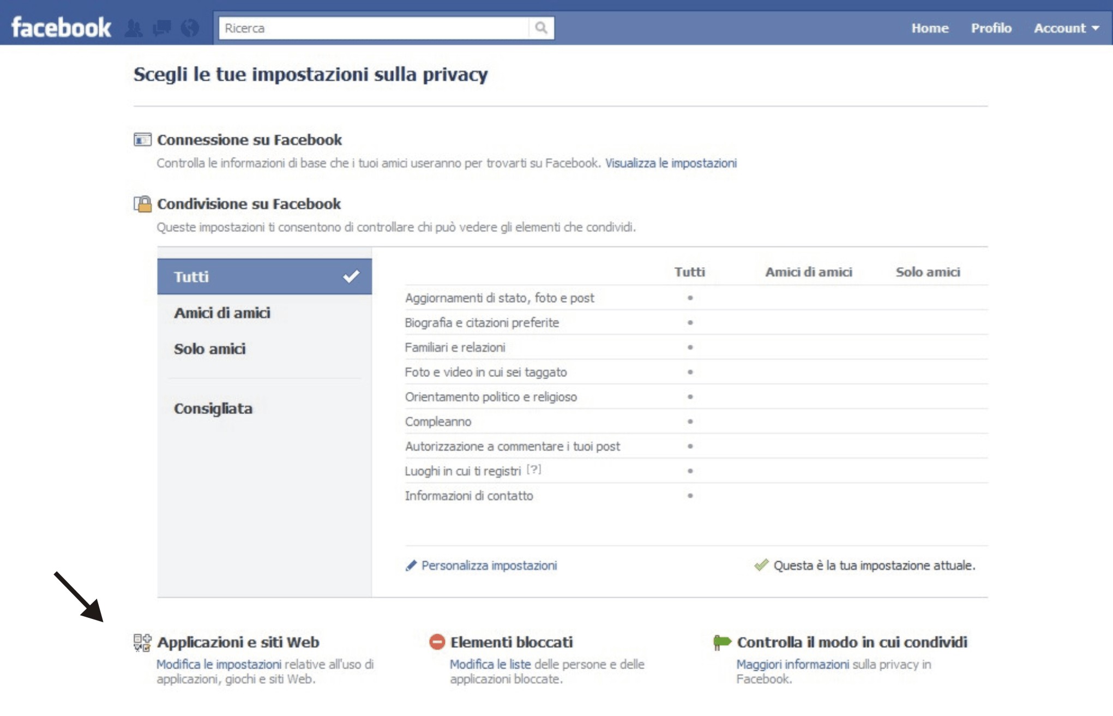Expand the Account dropdown menu
The image size is (1113, 716).
click(x=1066, y=28)
